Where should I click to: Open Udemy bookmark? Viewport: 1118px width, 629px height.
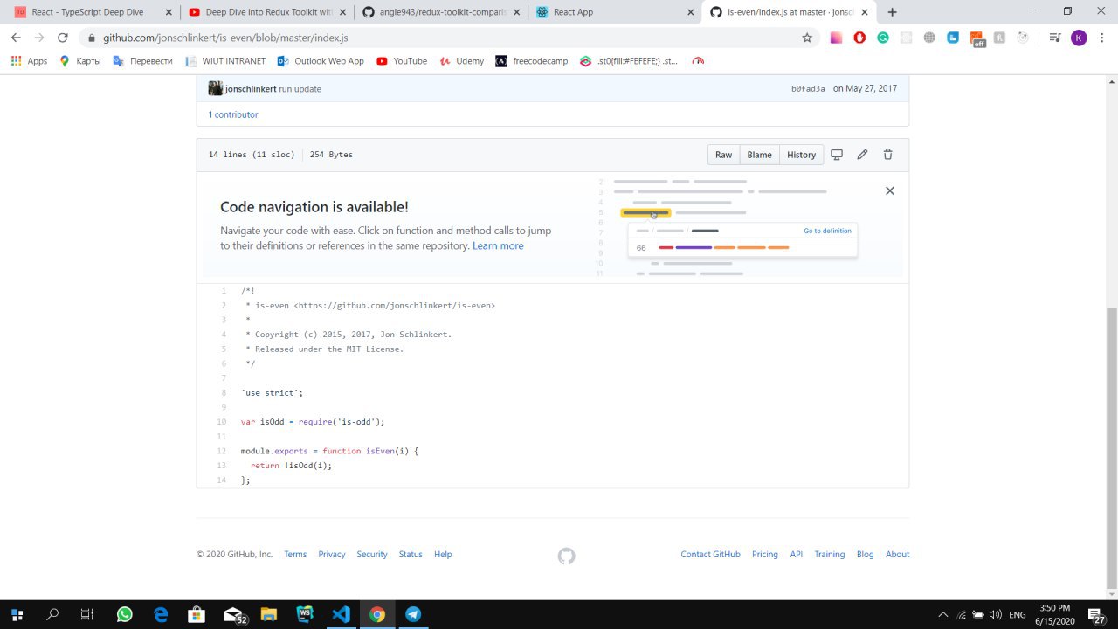tap(461, 61)
